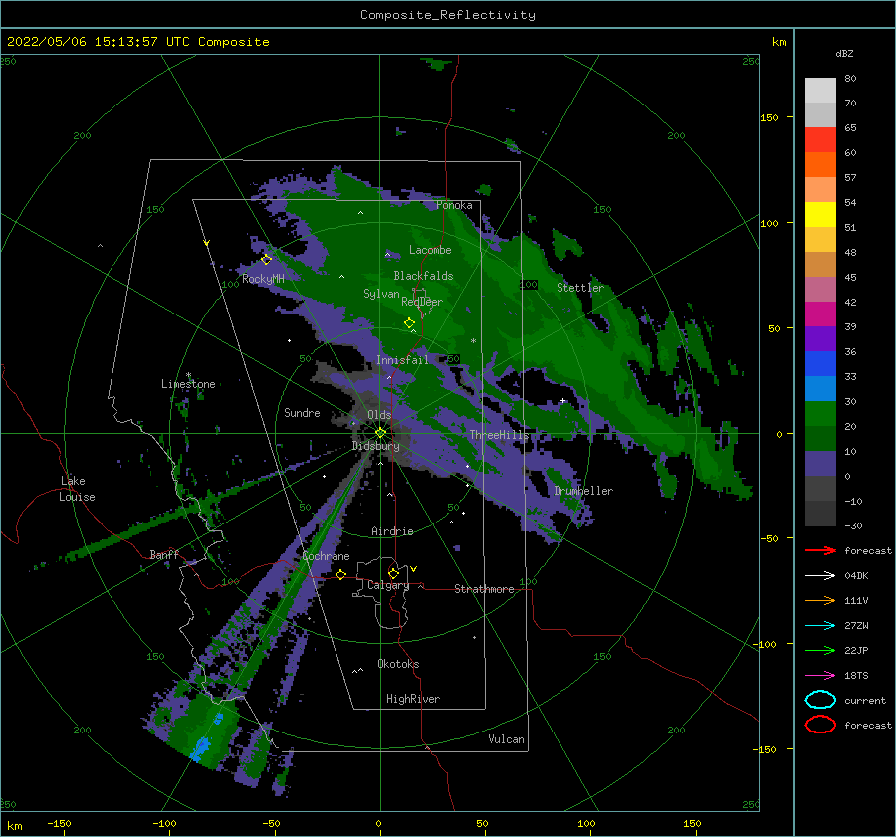896x837 pixels.
Task: Click the Cochrane city label
Action: pos(326,556)
